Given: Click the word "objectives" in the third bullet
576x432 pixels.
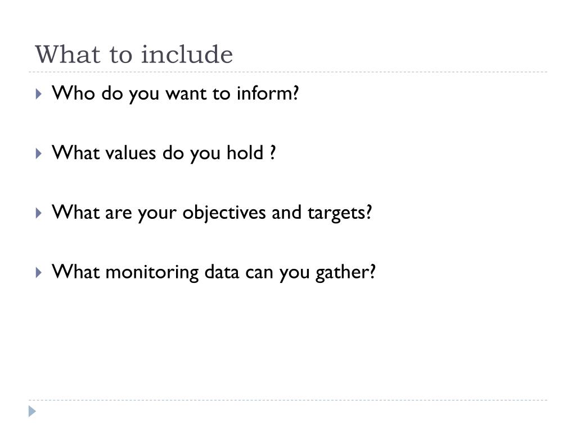Looking at the screenshot, I should pyautogui.click(x=224, y=213).
